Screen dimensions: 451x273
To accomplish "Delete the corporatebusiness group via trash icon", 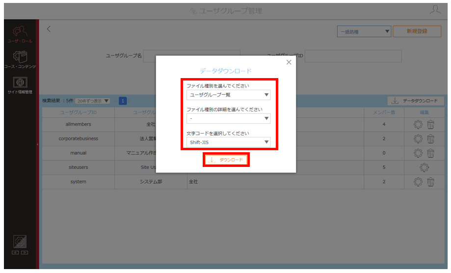I will point(430,139).
